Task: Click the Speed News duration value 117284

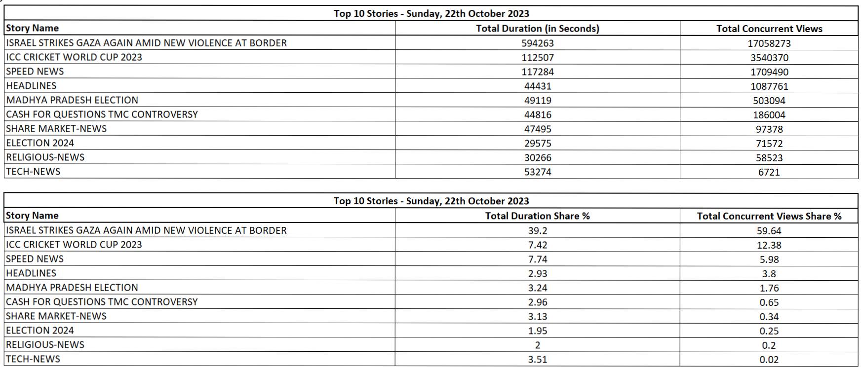Action: (537, 72)
